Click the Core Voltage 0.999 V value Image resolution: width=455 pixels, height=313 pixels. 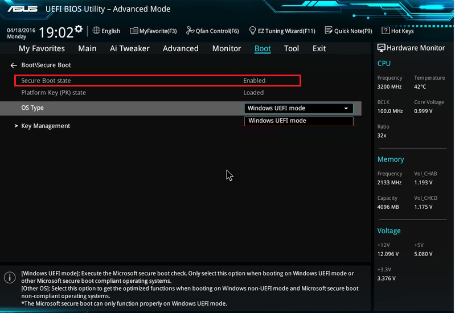click(x=423, y=111)
